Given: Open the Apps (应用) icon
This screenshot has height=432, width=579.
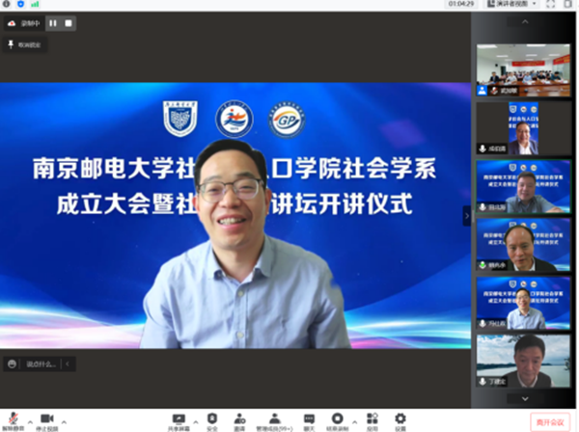Looking at the screenshot, I should point(372,418).
